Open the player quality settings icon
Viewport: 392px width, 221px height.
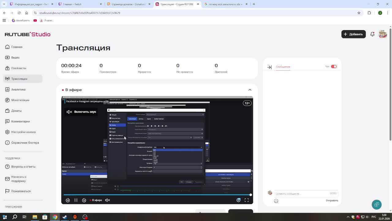tap(239, 200)
